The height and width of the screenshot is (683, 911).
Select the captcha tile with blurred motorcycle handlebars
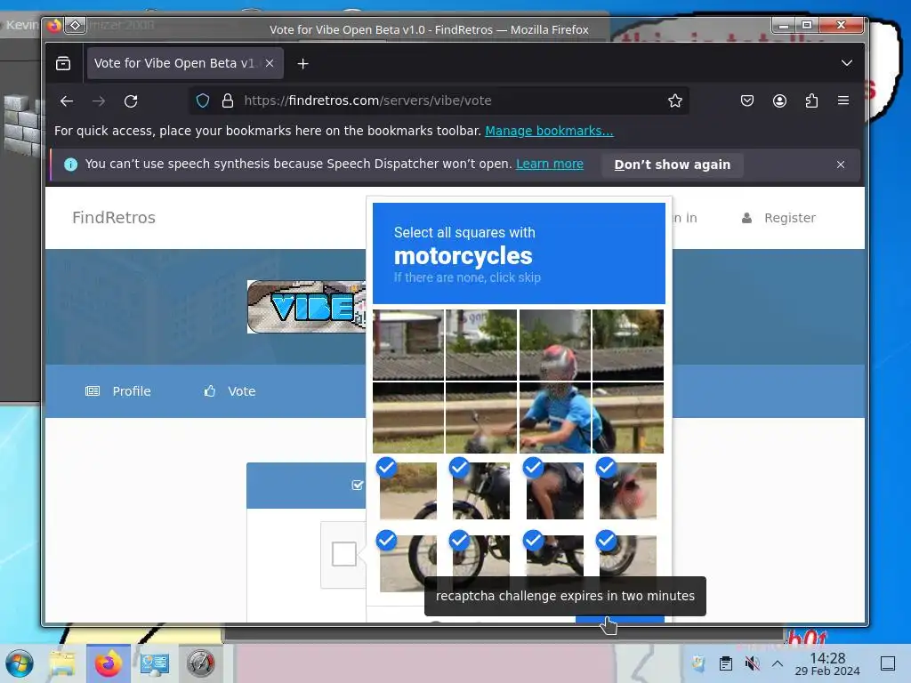click(481, 418)
